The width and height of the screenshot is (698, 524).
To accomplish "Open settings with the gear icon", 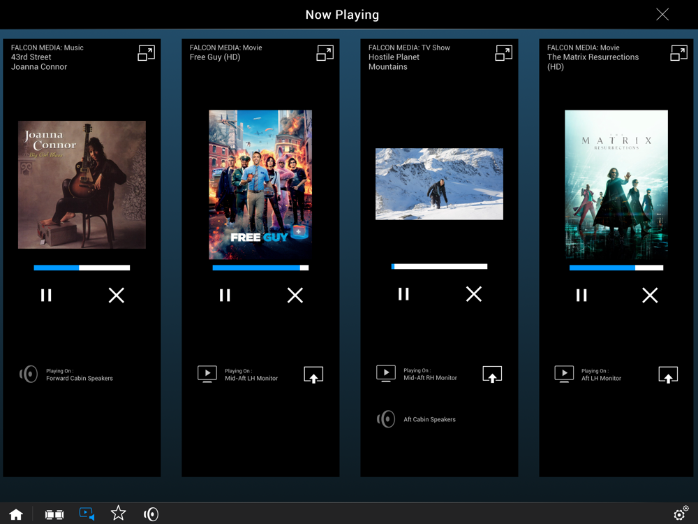I will [681, 514].
